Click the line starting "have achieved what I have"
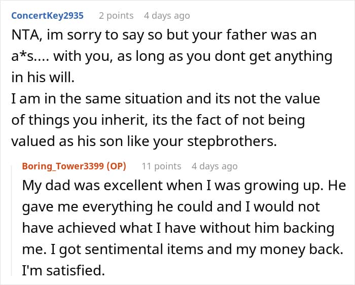 pos(178,228)
